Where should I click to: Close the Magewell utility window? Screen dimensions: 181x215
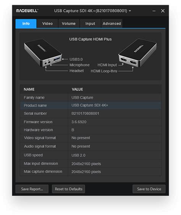click(163, 11)
